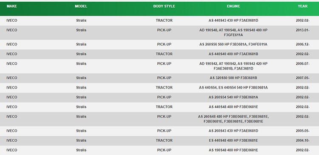Viewport: 319px width, 155px height.
Task: Select the AS 260S48 480 HP engine entry
Action: (x=234, y=119)
